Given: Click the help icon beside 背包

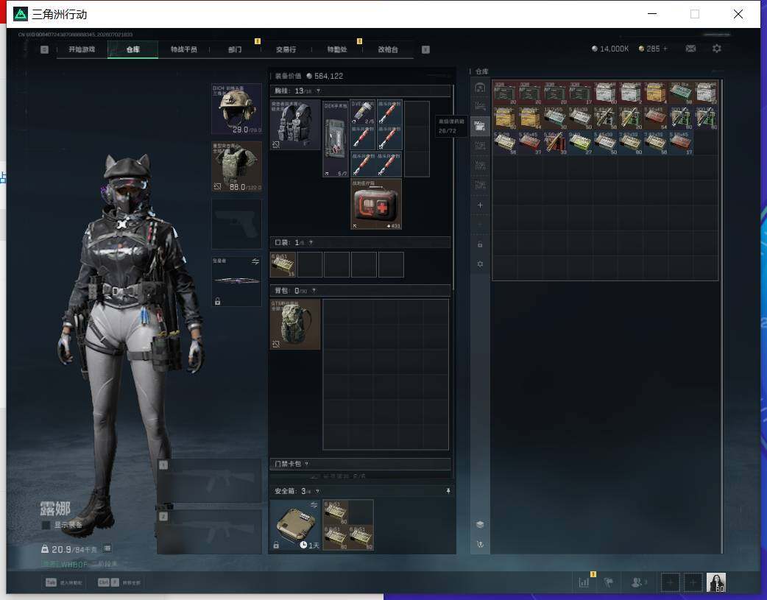Looking at the screenshot, I should click(314, 291).
